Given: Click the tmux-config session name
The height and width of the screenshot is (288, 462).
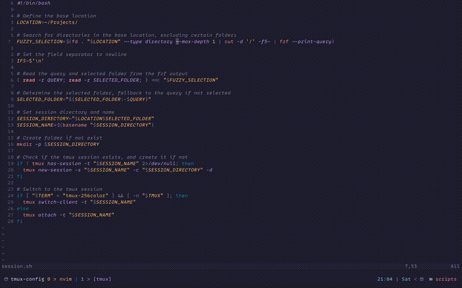Looking at the screenshot, I should [27, 279].
